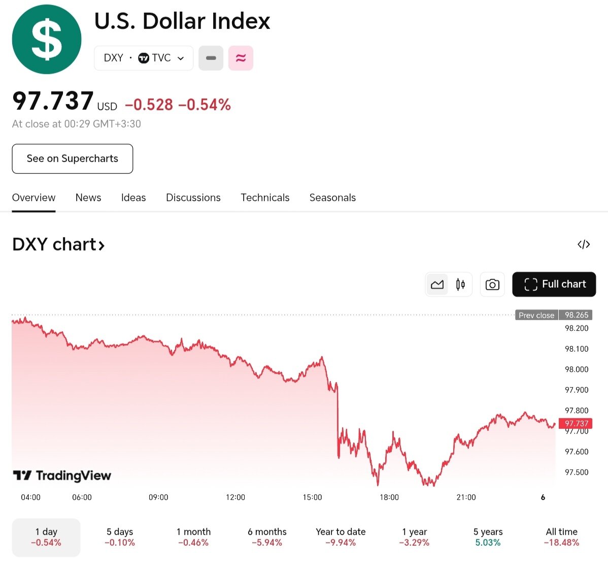Click the green dollar sign logo
Image resolution: width=608 pixels, height=561 pixels.
pos(47,39)
